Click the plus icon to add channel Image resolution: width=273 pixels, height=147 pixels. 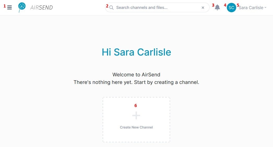tap(136, 115)
